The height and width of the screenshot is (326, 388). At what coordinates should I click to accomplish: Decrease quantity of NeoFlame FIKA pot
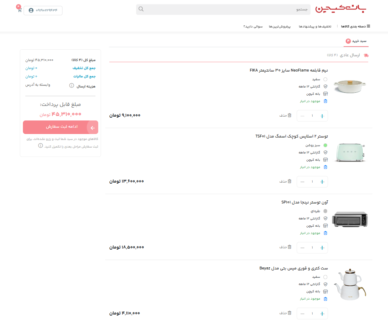(x=302, y=116)
